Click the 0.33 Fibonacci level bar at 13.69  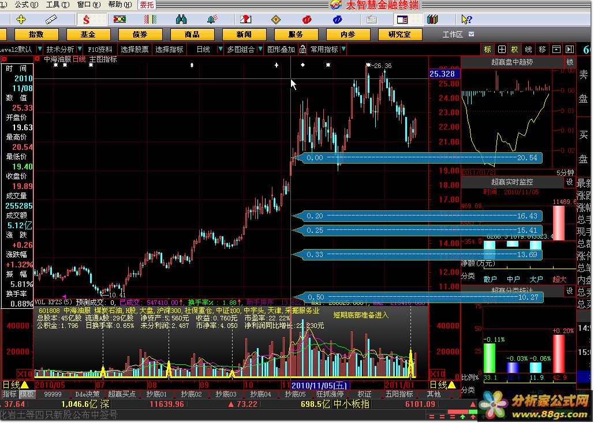[417, 255]
